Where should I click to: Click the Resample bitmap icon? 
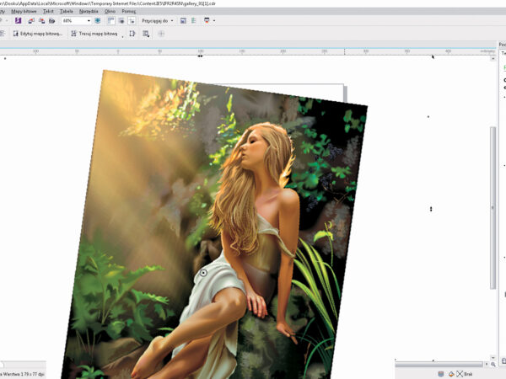[x=146, y=34]
